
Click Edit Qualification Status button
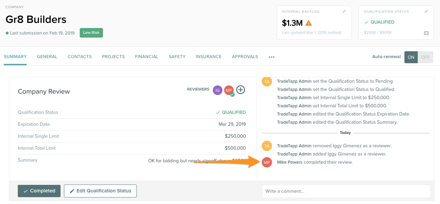pos(100,191)
